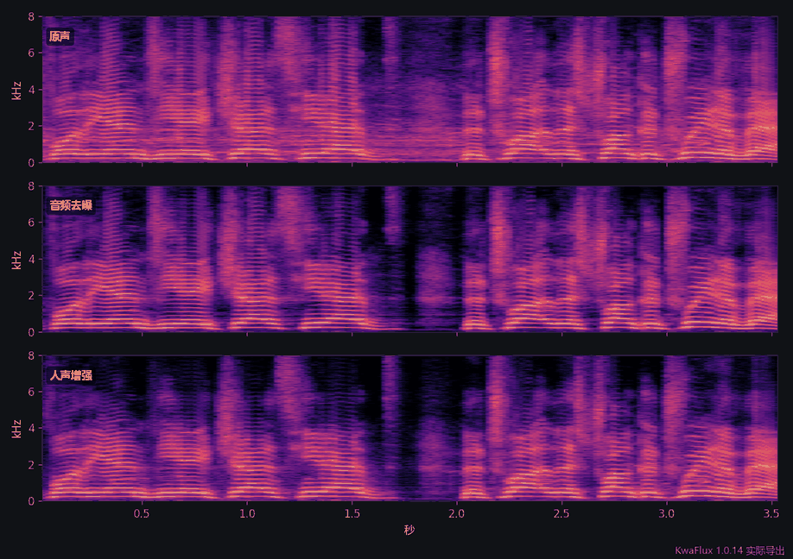Select the 3.5 second axis marker
The width and height of the screenshot is (793, 559).
tap(771, 513)
